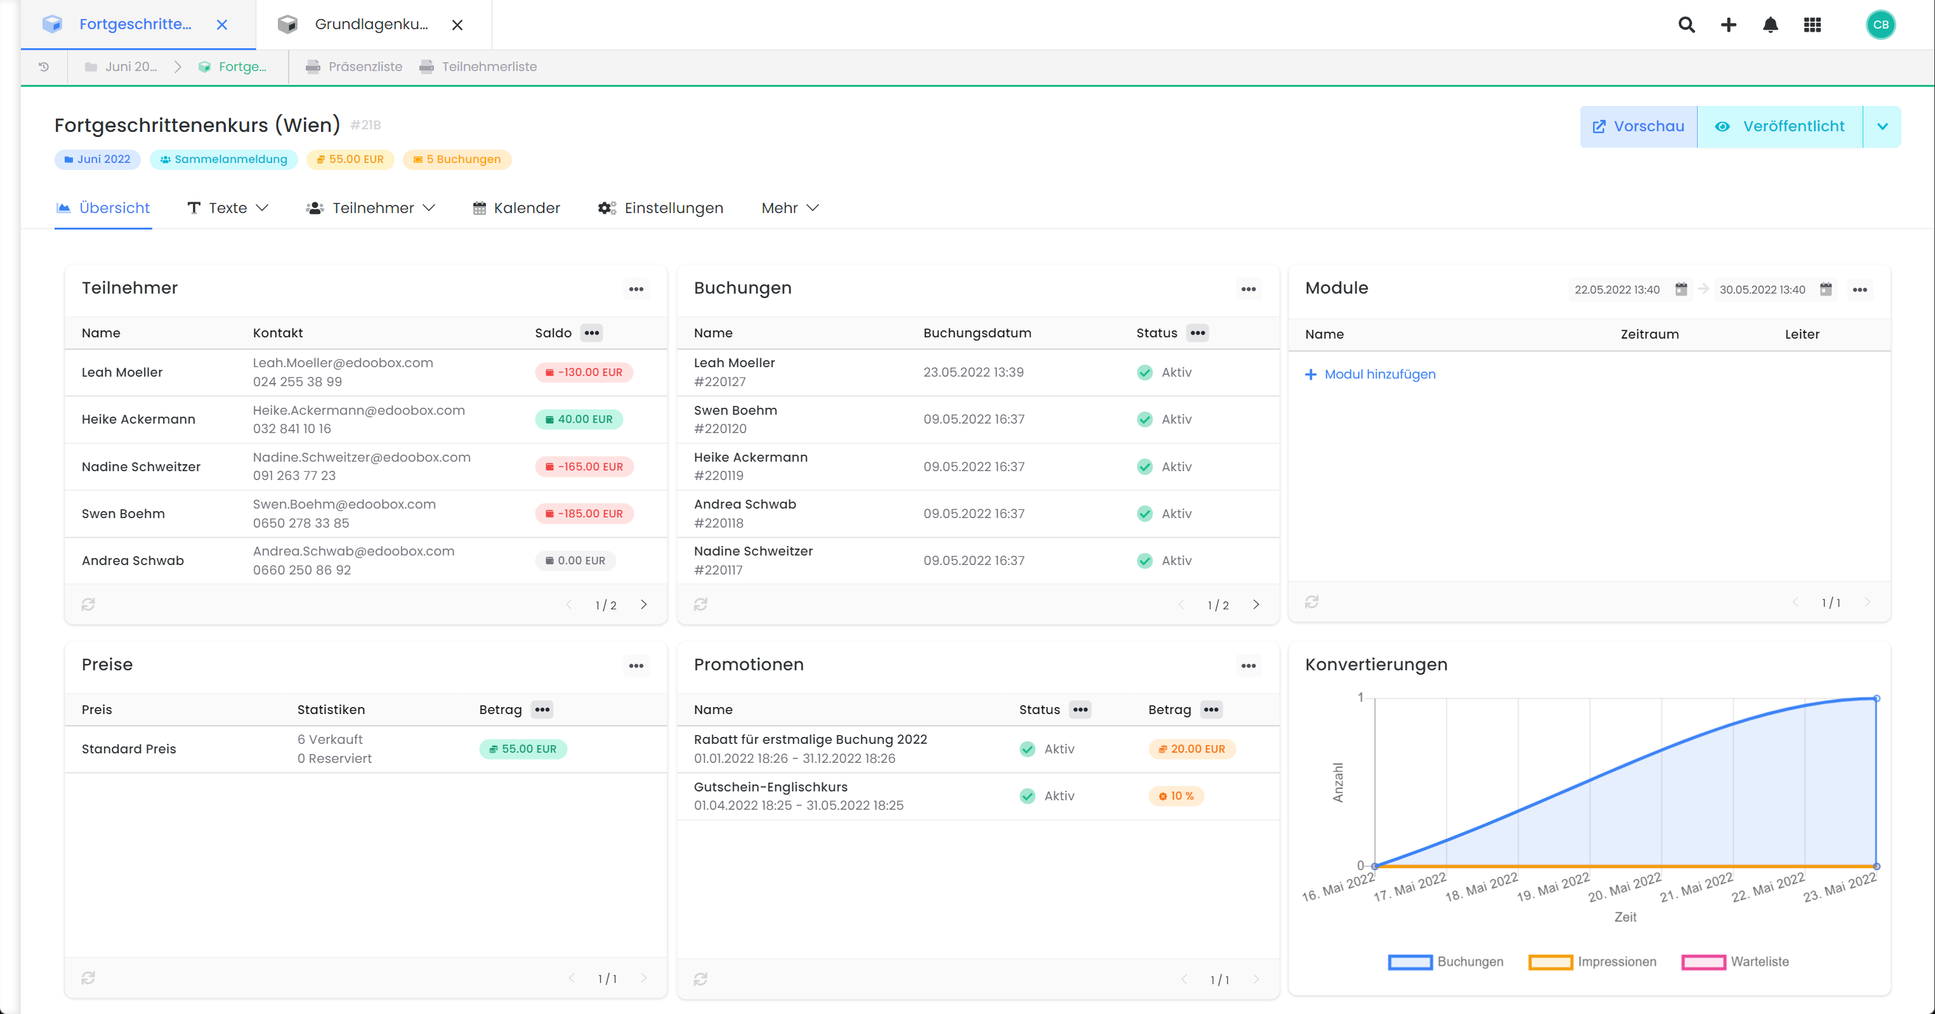Refresh the Preise list

click(88, 977)
